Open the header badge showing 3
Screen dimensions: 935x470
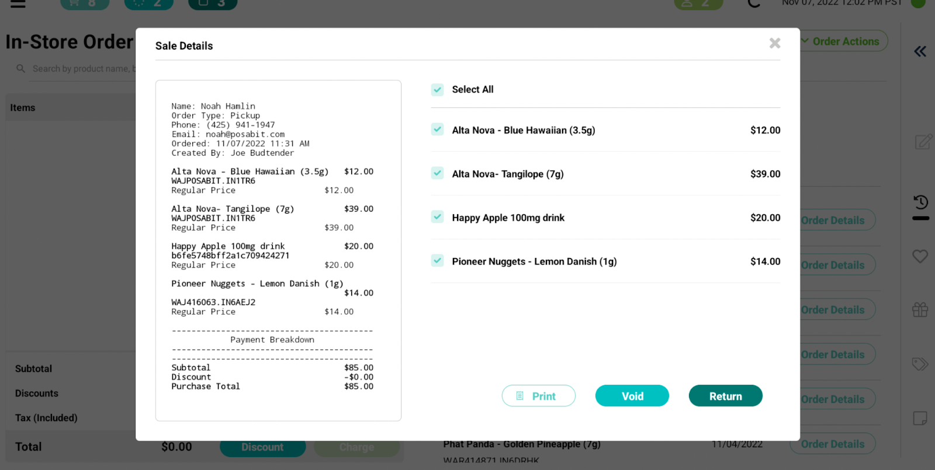click(x=213, y=4)
